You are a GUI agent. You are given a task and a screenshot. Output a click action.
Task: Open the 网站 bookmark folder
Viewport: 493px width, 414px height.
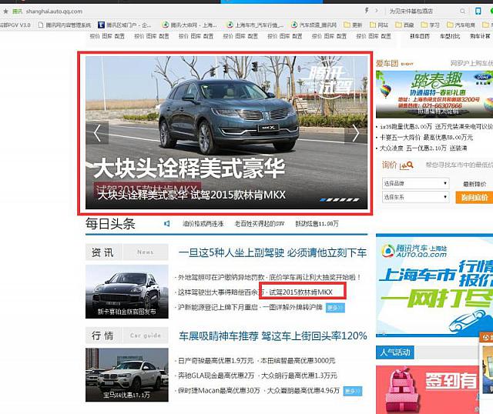click(379, 25)
